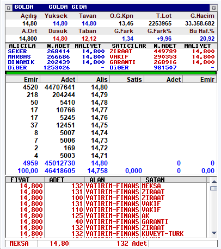Click quantity 44707641 in order book
This screenshot has height=249, width=221.
click(x=60, y=87)
